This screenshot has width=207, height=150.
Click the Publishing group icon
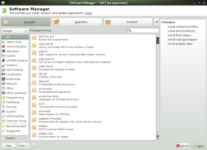(4, 102)
